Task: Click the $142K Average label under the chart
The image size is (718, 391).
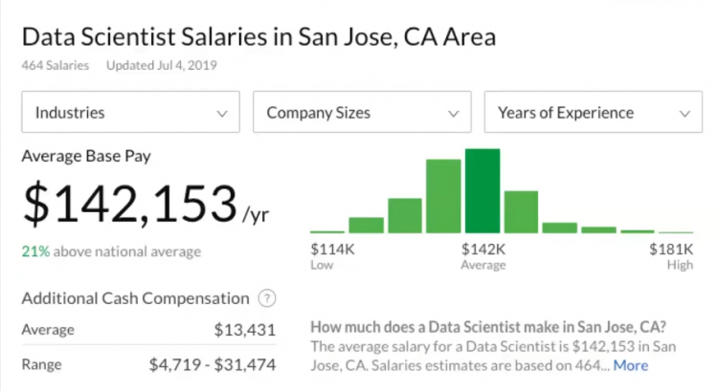Action: tap(482, 255)
